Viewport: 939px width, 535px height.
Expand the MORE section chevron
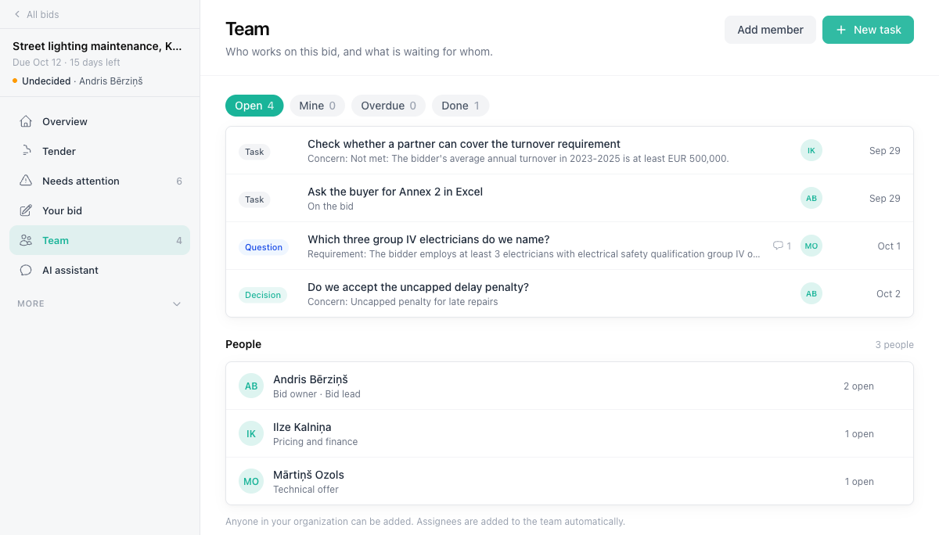pos(177,303)
